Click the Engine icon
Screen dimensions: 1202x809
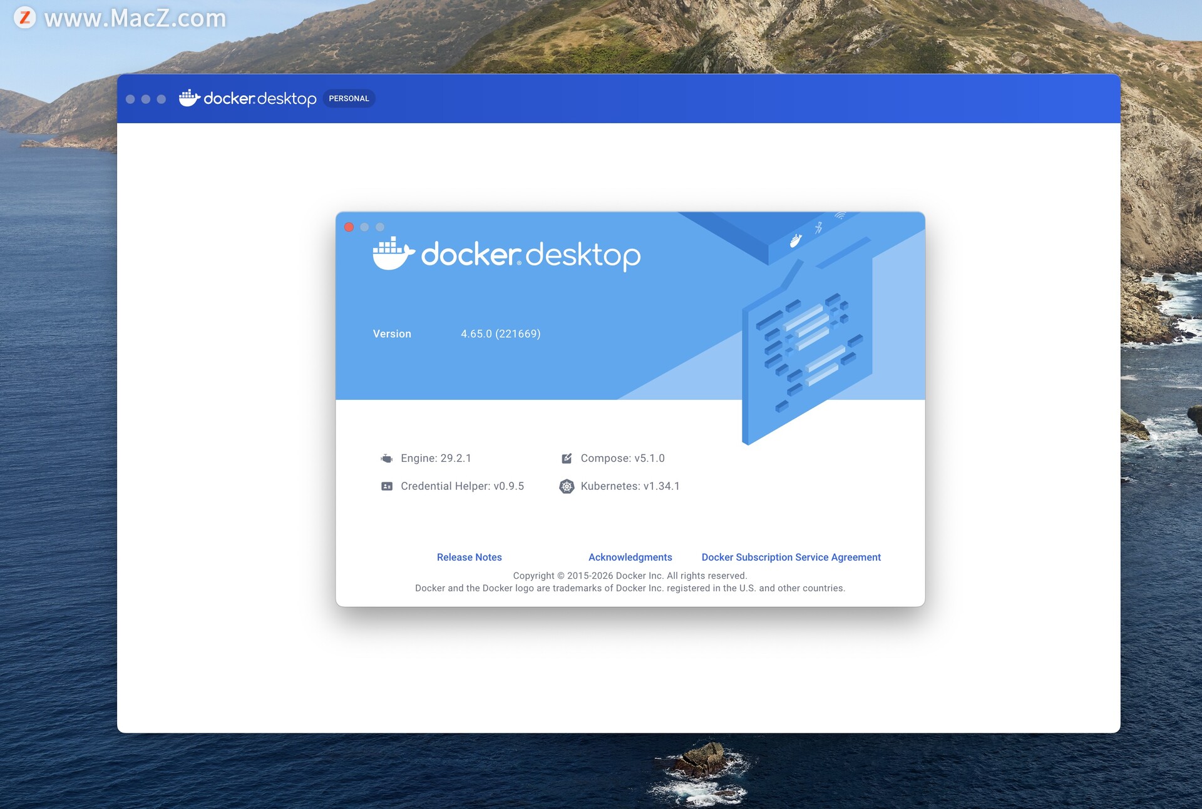[387, 459]
